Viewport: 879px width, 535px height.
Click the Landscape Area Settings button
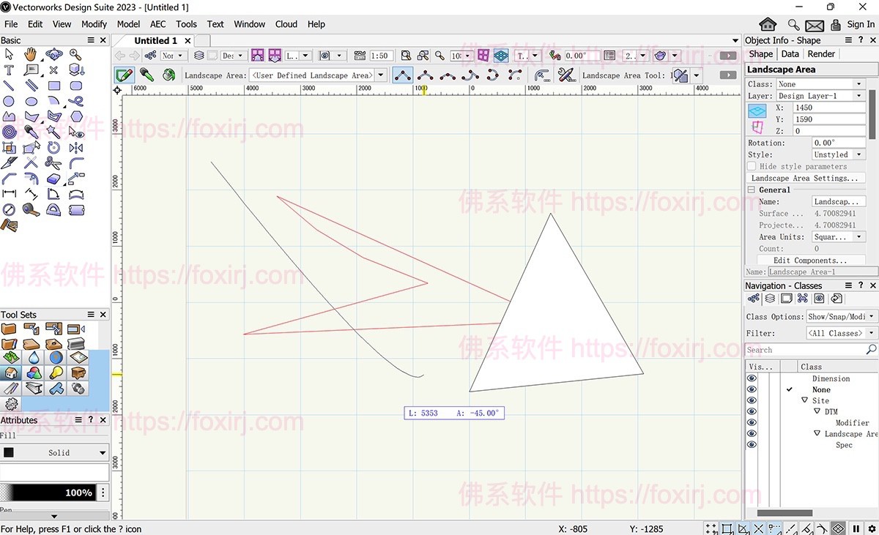pyautogui.click(x=804, y=178)
